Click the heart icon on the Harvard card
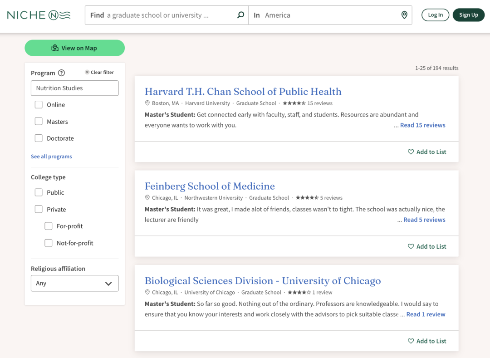This screenshot has height=358, width=490. tap(411, 152)
